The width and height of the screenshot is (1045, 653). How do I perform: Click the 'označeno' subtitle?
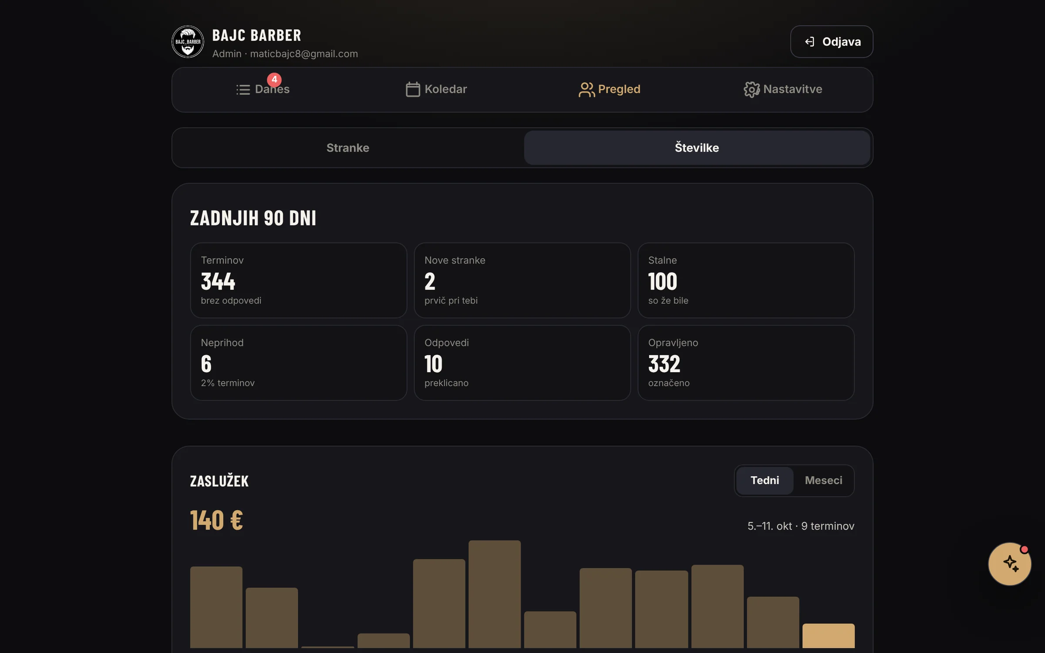coord(668,383)
